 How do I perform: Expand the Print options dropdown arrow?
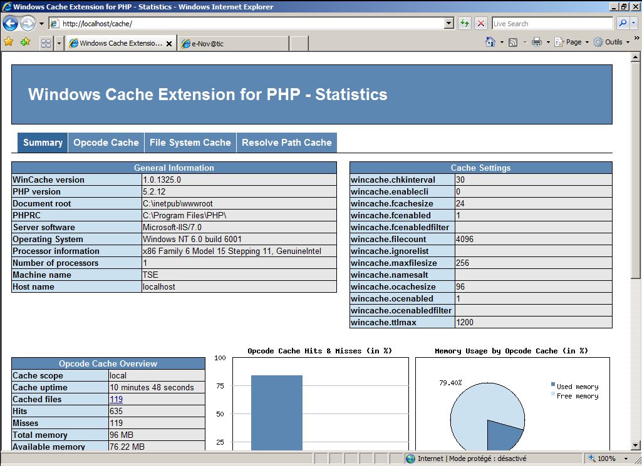(548, 42)
